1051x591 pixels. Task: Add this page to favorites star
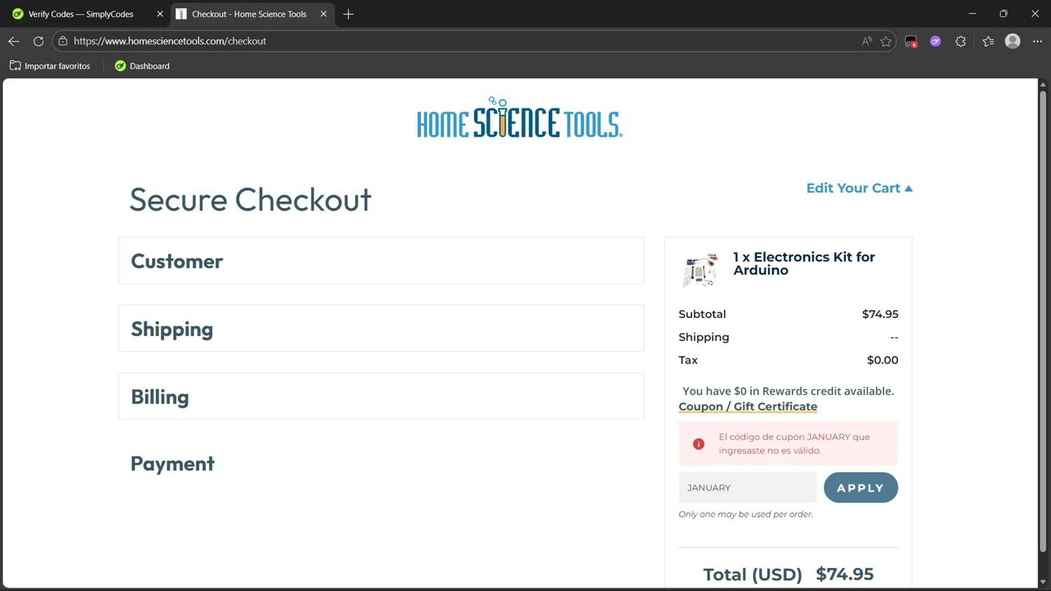click(x=886, y=41)
